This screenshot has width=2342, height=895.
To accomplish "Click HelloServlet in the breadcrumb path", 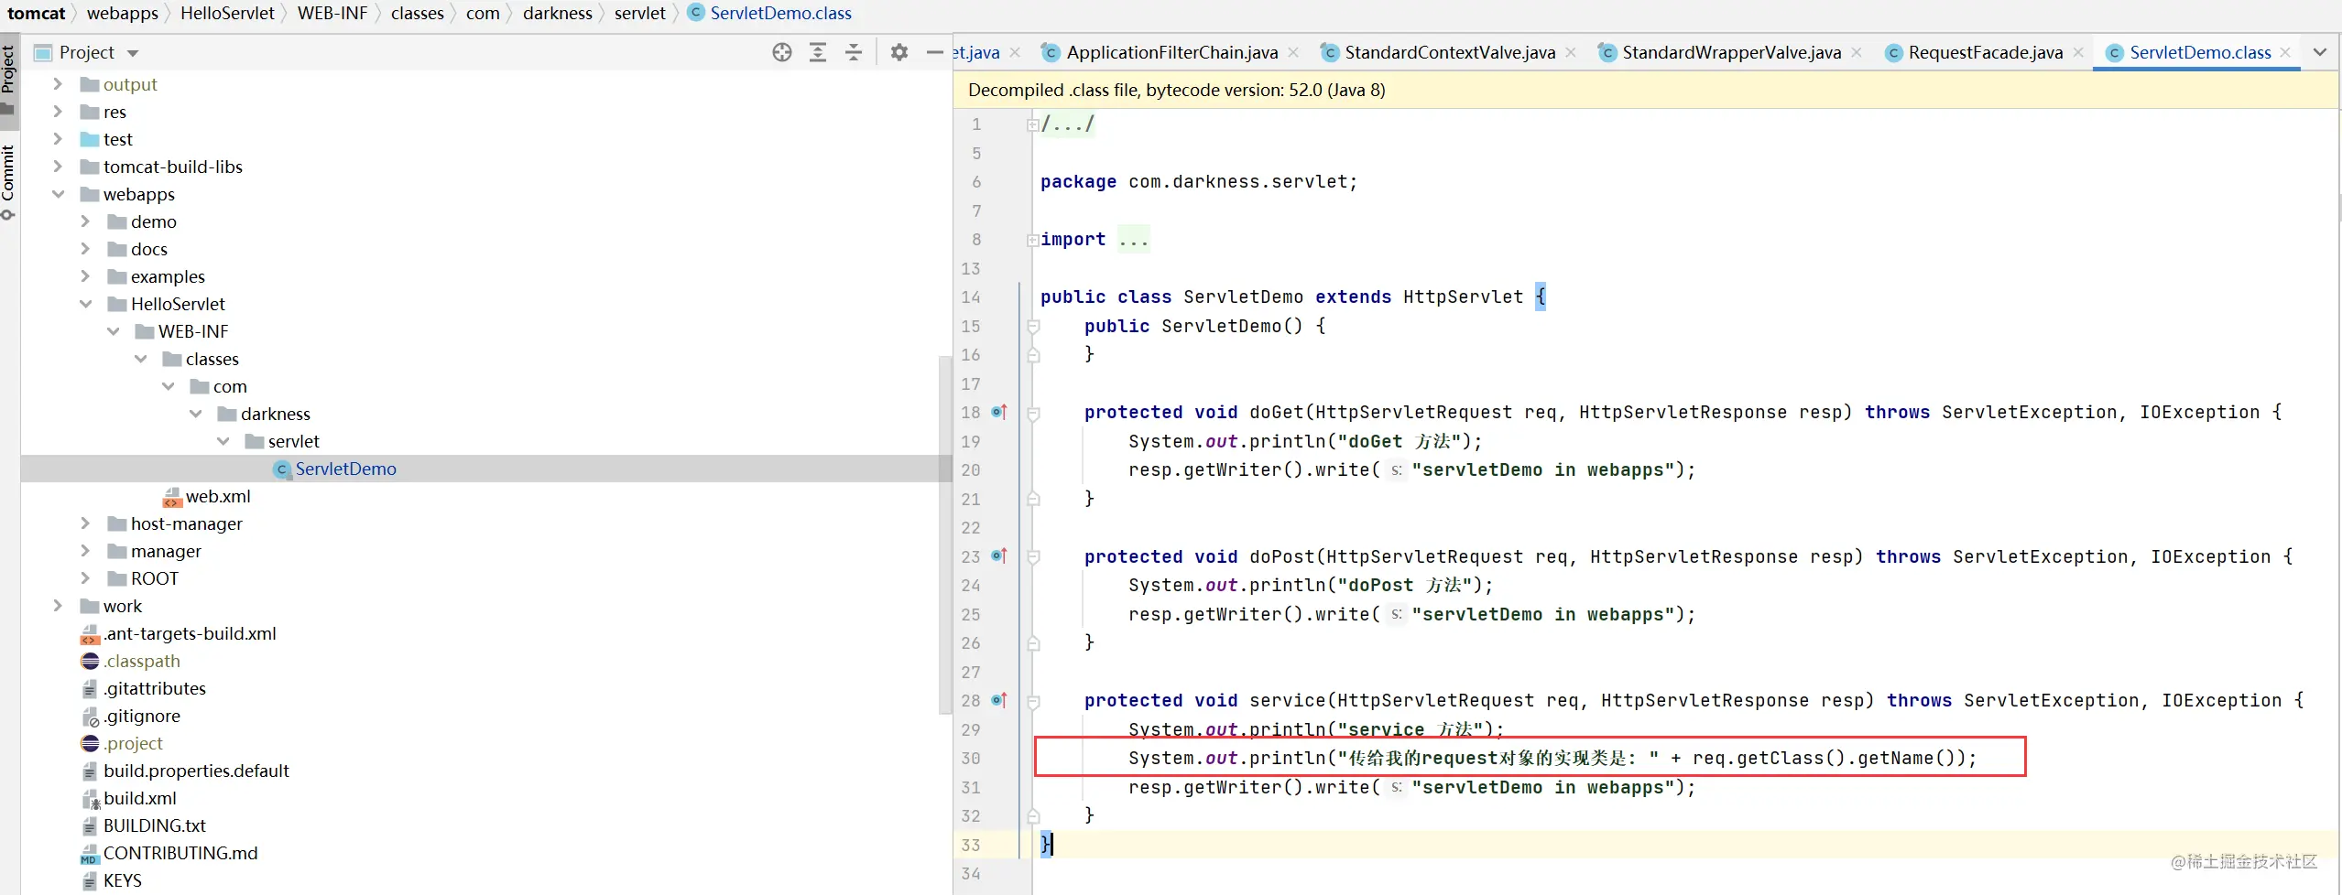I will tap(227, 13).
